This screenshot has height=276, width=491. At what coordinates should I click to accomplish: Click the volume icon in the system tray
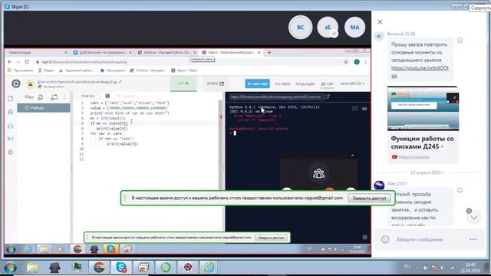442,268
